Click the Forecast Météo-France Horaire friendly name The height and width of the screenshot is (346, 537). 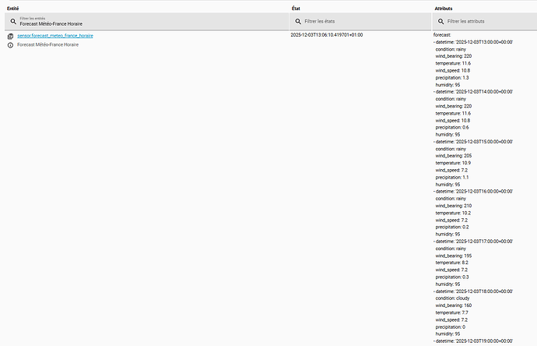[48, 44]
